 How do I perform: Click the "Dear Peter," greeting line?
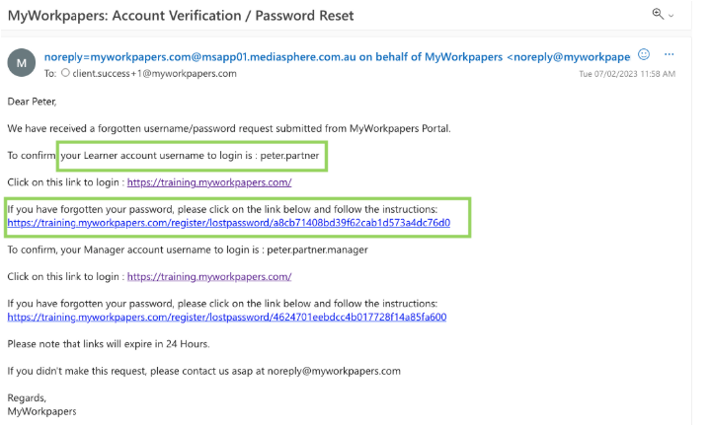(36, 102)
